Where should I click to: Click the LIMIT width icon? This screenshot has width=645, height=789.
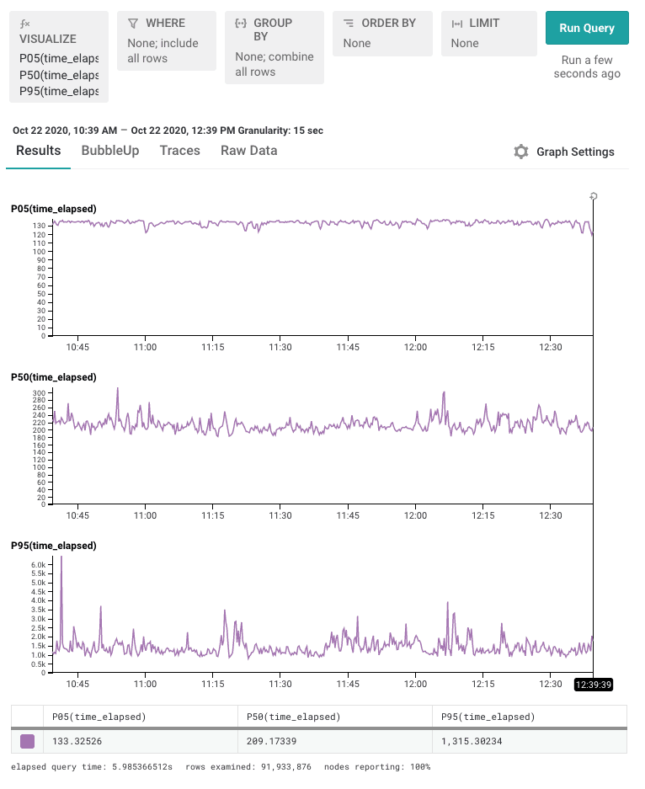pyautogui.click(x=457, y=24)
